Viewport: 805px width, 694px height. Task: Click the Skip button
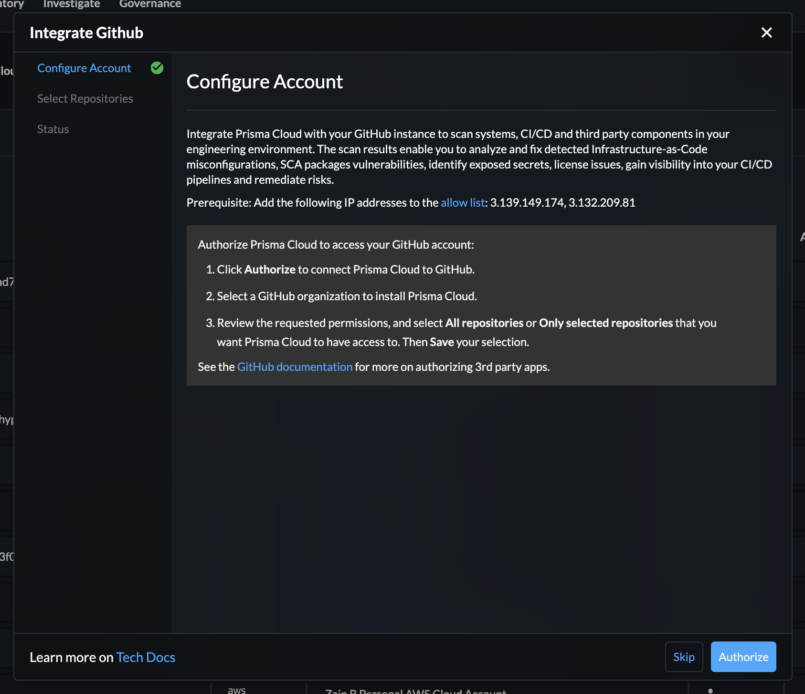pos(684,657)
